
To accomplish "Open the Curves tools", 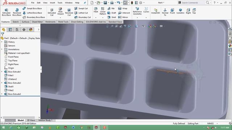I will (x=146, y=10).
